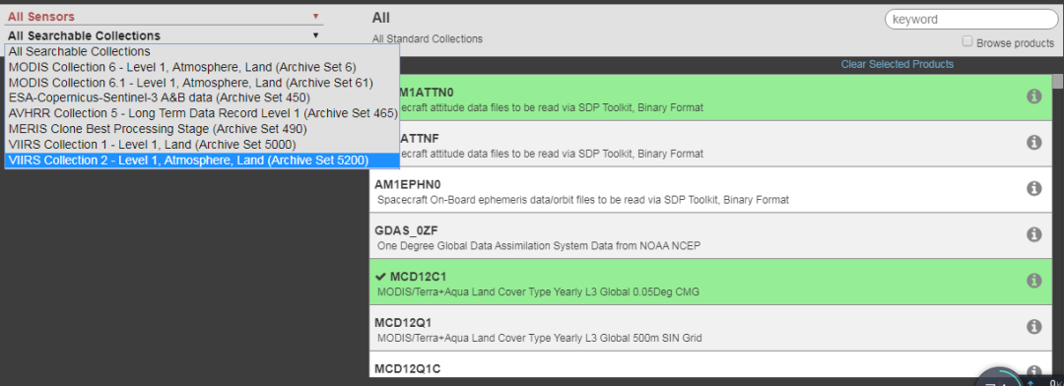Toggle selection of GDAS_0ZF product

tap(710, 234)
